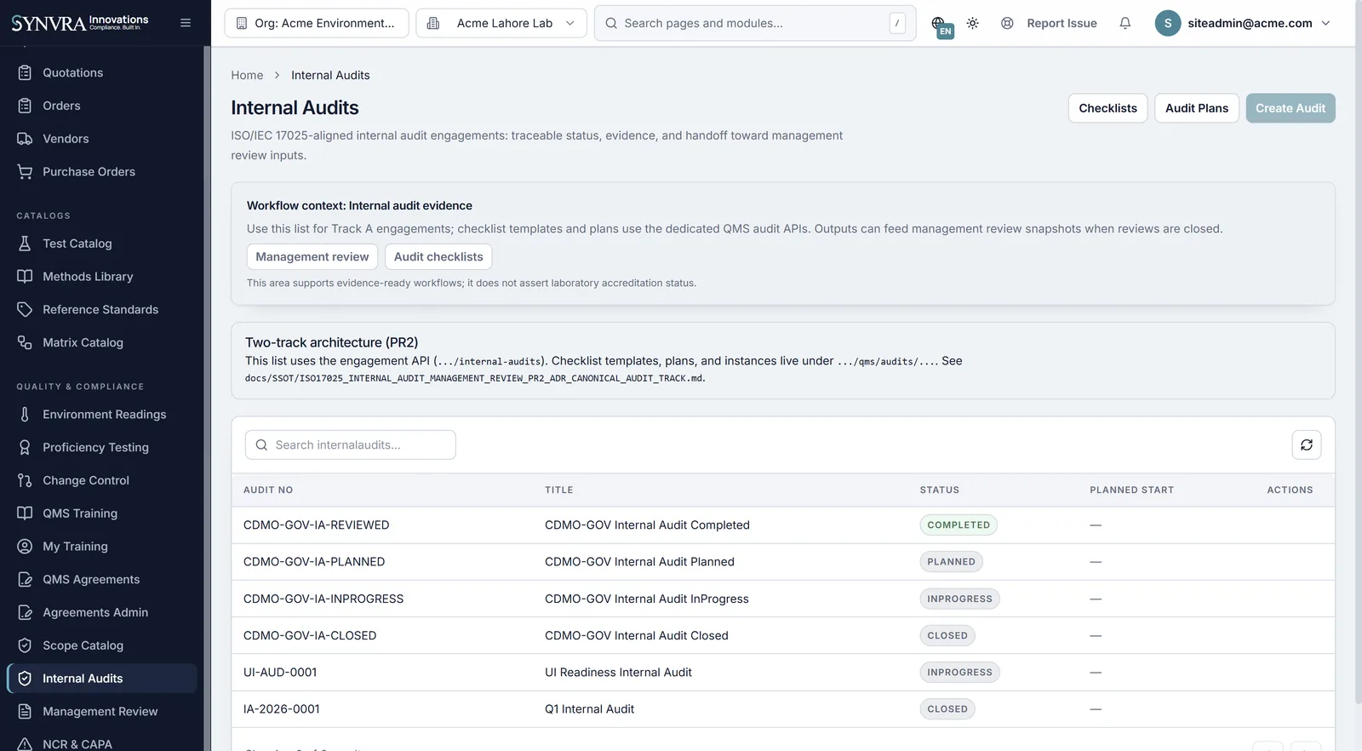Click the AUDIT NO column header
Screen dimensions: 1362x751
[268, 490]
